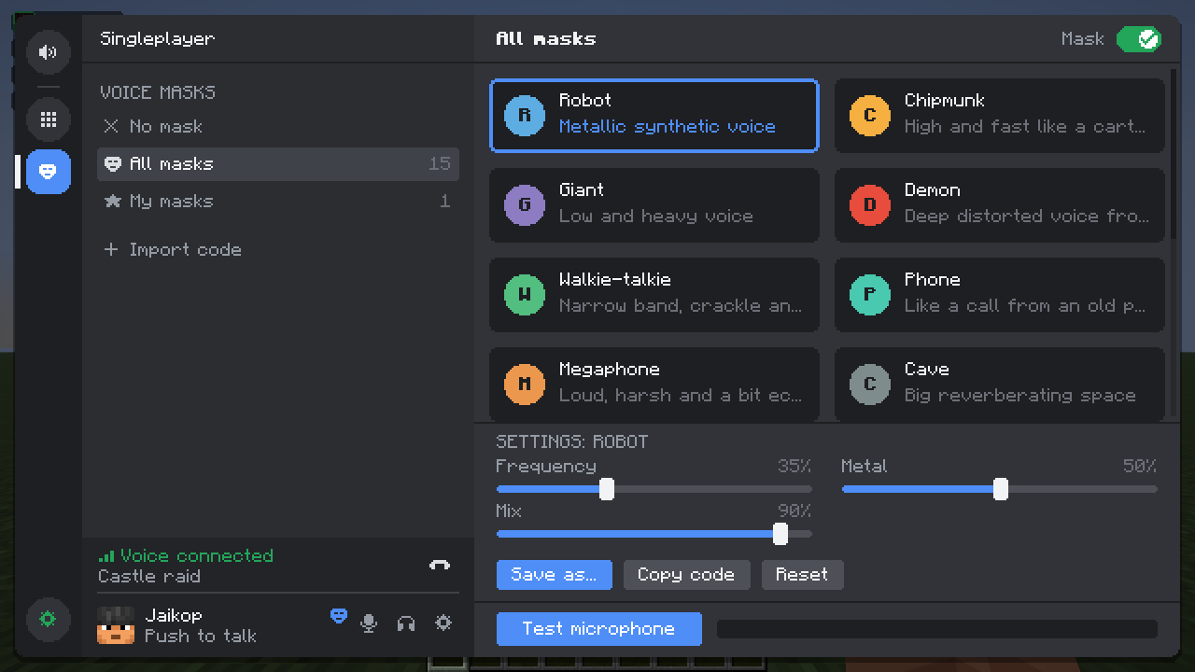
Task: Click the SETTINGS: ROBOT heading
Action: 572,442
